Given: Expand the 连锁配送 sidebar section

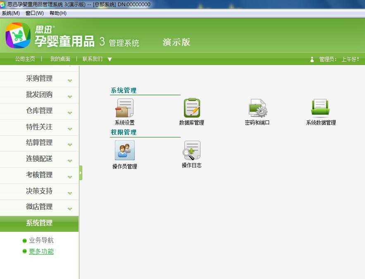Looking at the screenshot, I should 39,159.
